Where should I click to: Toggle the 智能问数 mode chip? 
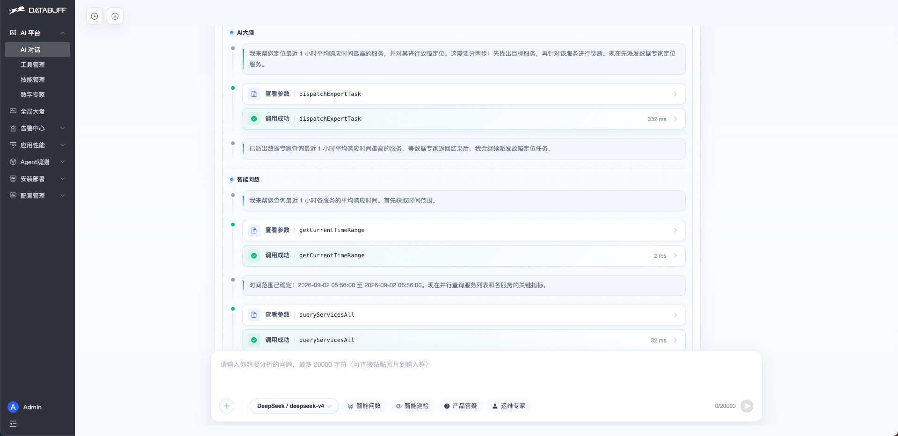[364, 406]
